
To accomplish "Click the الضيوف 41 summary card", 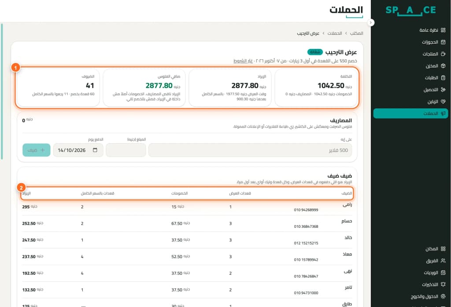I will (x=58, y=88).
